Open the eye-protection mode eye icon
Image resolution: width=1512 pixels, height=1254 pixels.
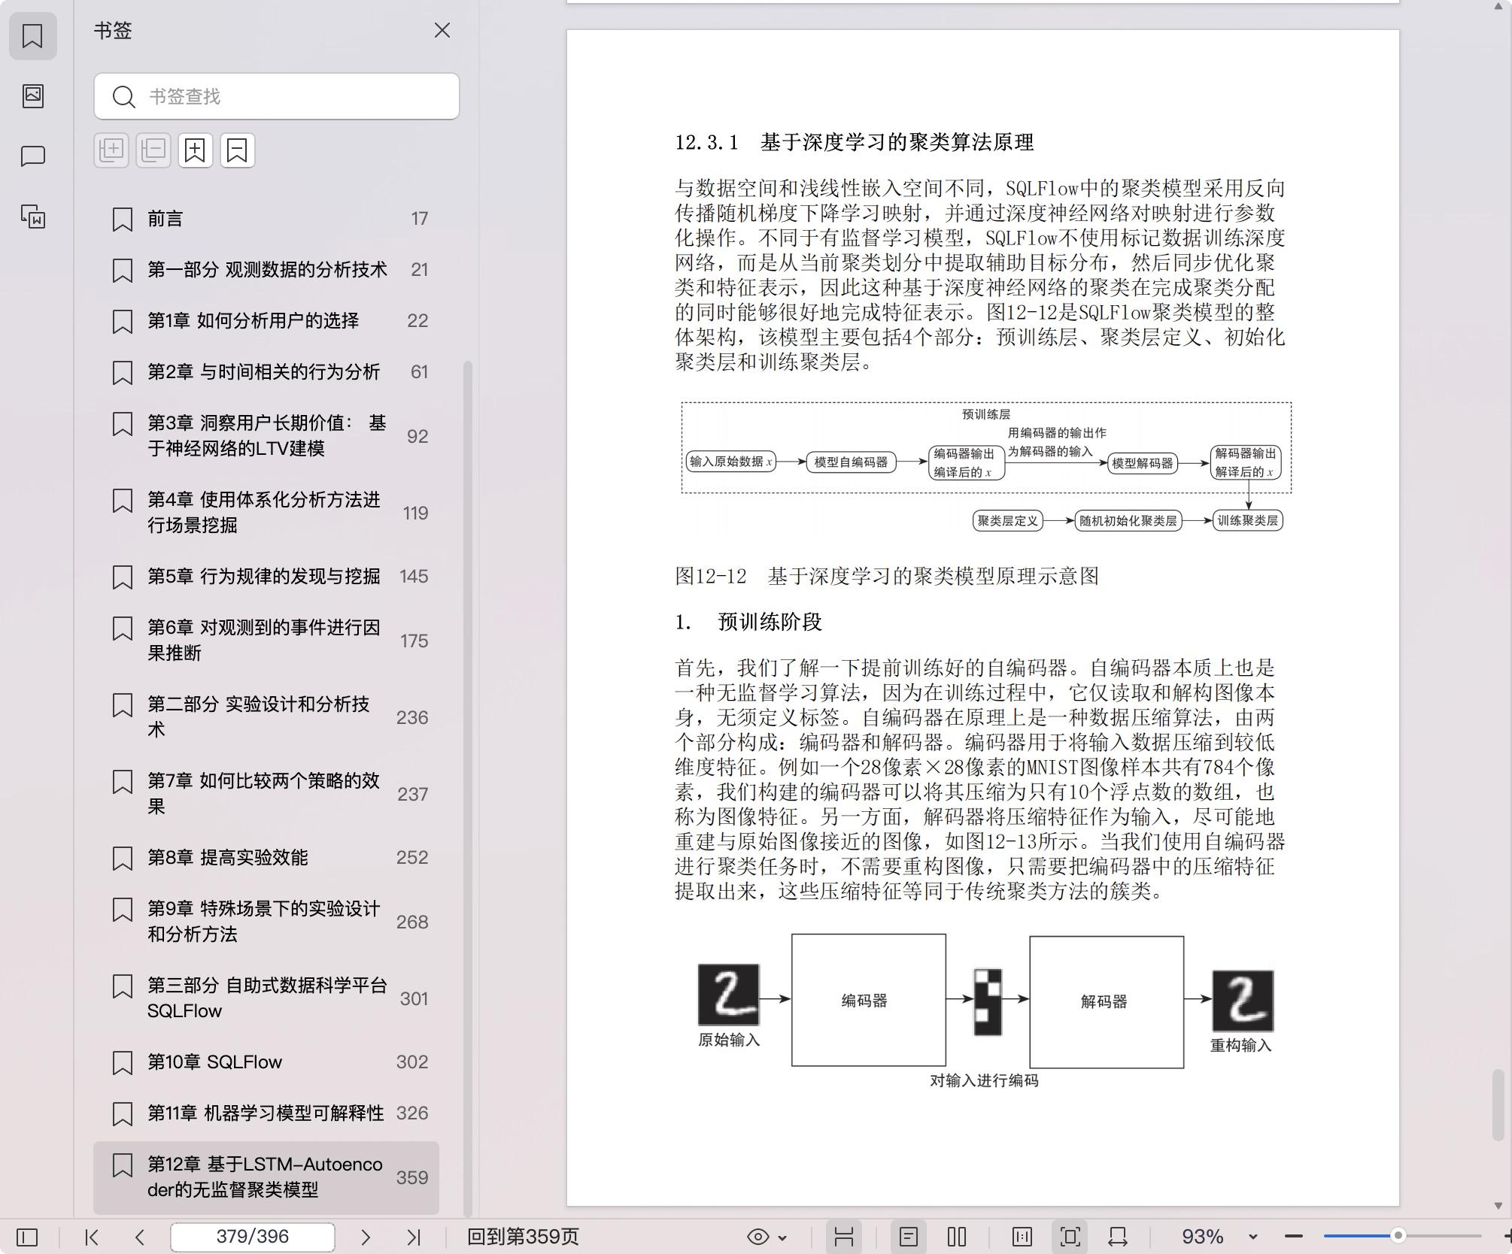(x=758, y=1237)
